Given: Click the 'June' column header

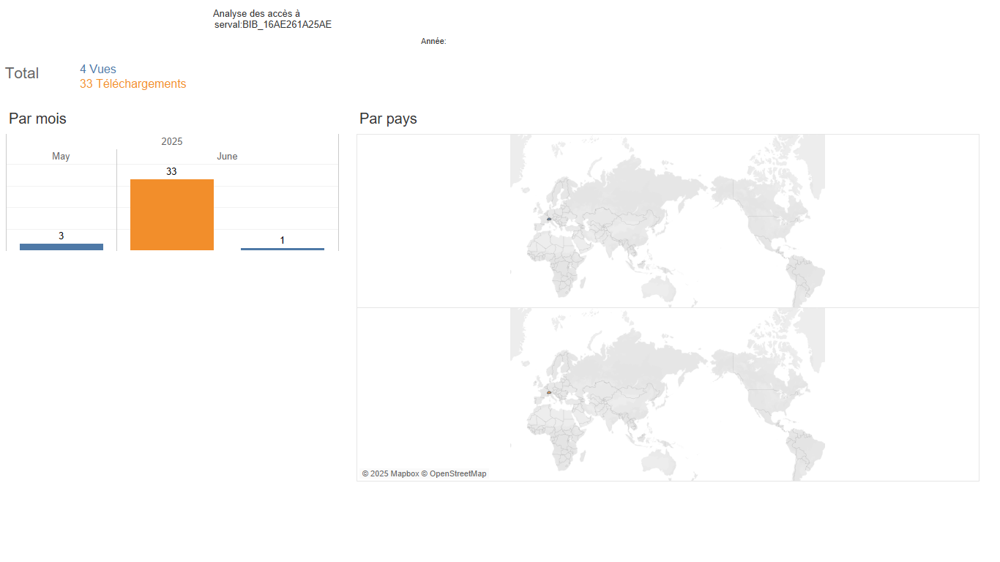Looking at the screenshot, I should pos(228,157).
